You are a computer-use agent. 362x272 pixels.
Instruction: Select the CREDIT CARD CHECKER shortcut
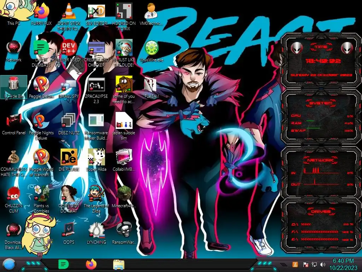coord(96,54)
